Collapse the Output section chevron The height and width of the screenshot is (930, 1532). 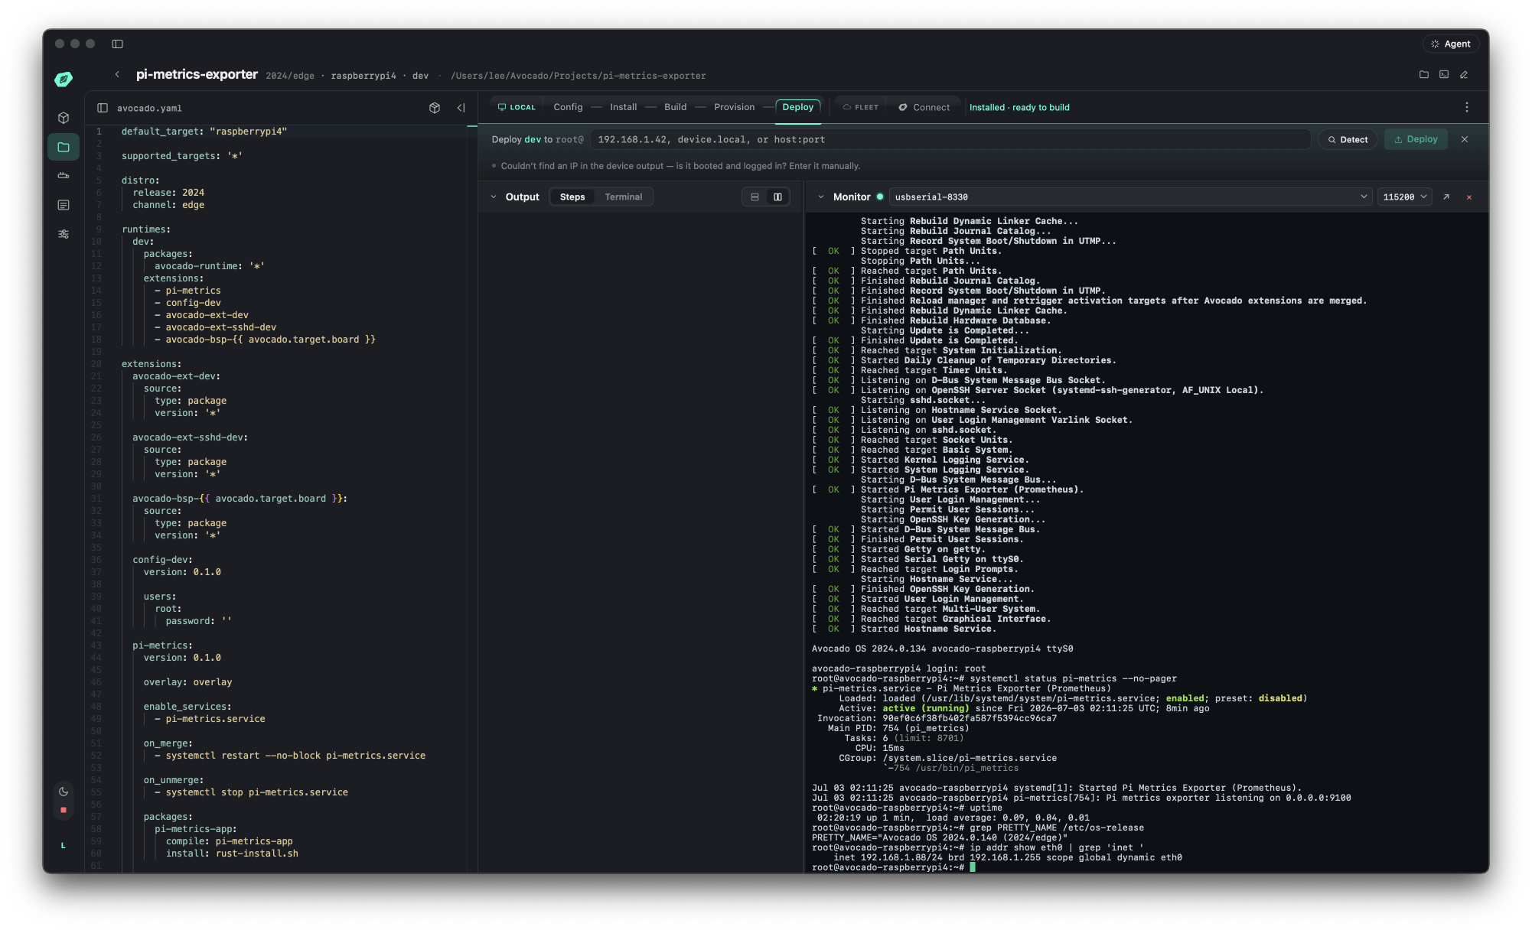coord(494,197)
